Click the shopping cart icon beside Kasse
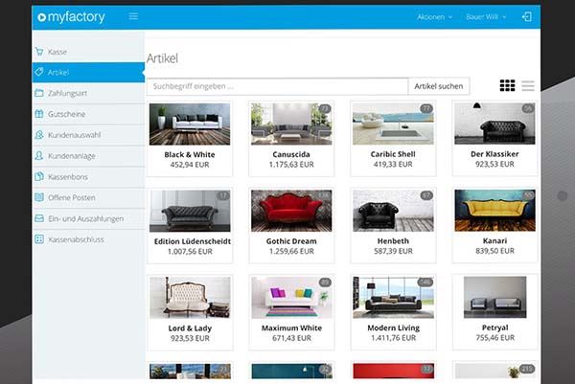Image resolution: width=575 pixels, height=384 pixels. pos(39,52)
